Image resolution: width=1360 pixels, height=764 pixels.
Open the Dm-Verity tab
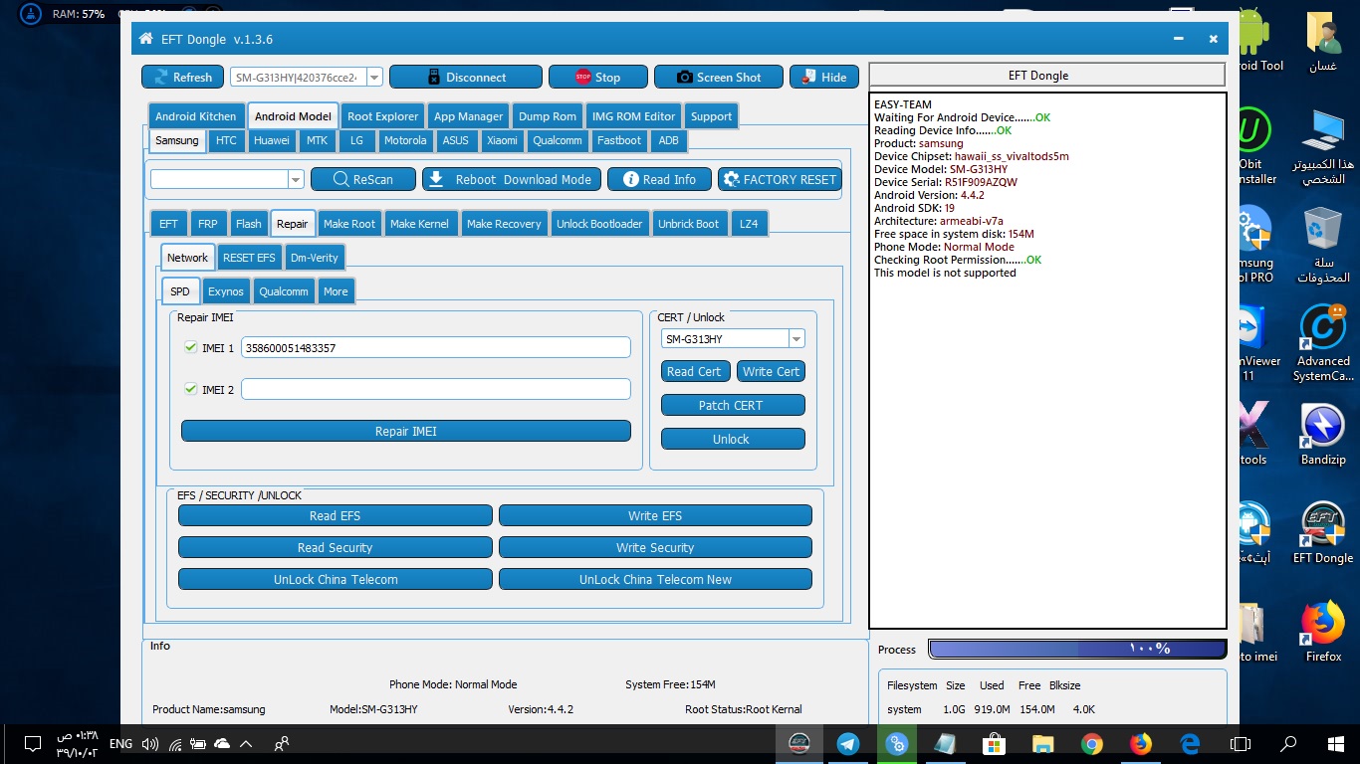pyautogui.click(x=314, y=258)
